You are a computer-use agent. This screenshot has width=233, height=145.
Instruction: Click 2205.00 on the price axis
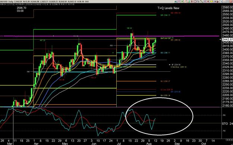tap(227, 95)
